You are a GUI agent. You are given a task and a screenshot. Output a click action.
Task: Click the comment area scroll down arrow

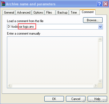[100, 81]
